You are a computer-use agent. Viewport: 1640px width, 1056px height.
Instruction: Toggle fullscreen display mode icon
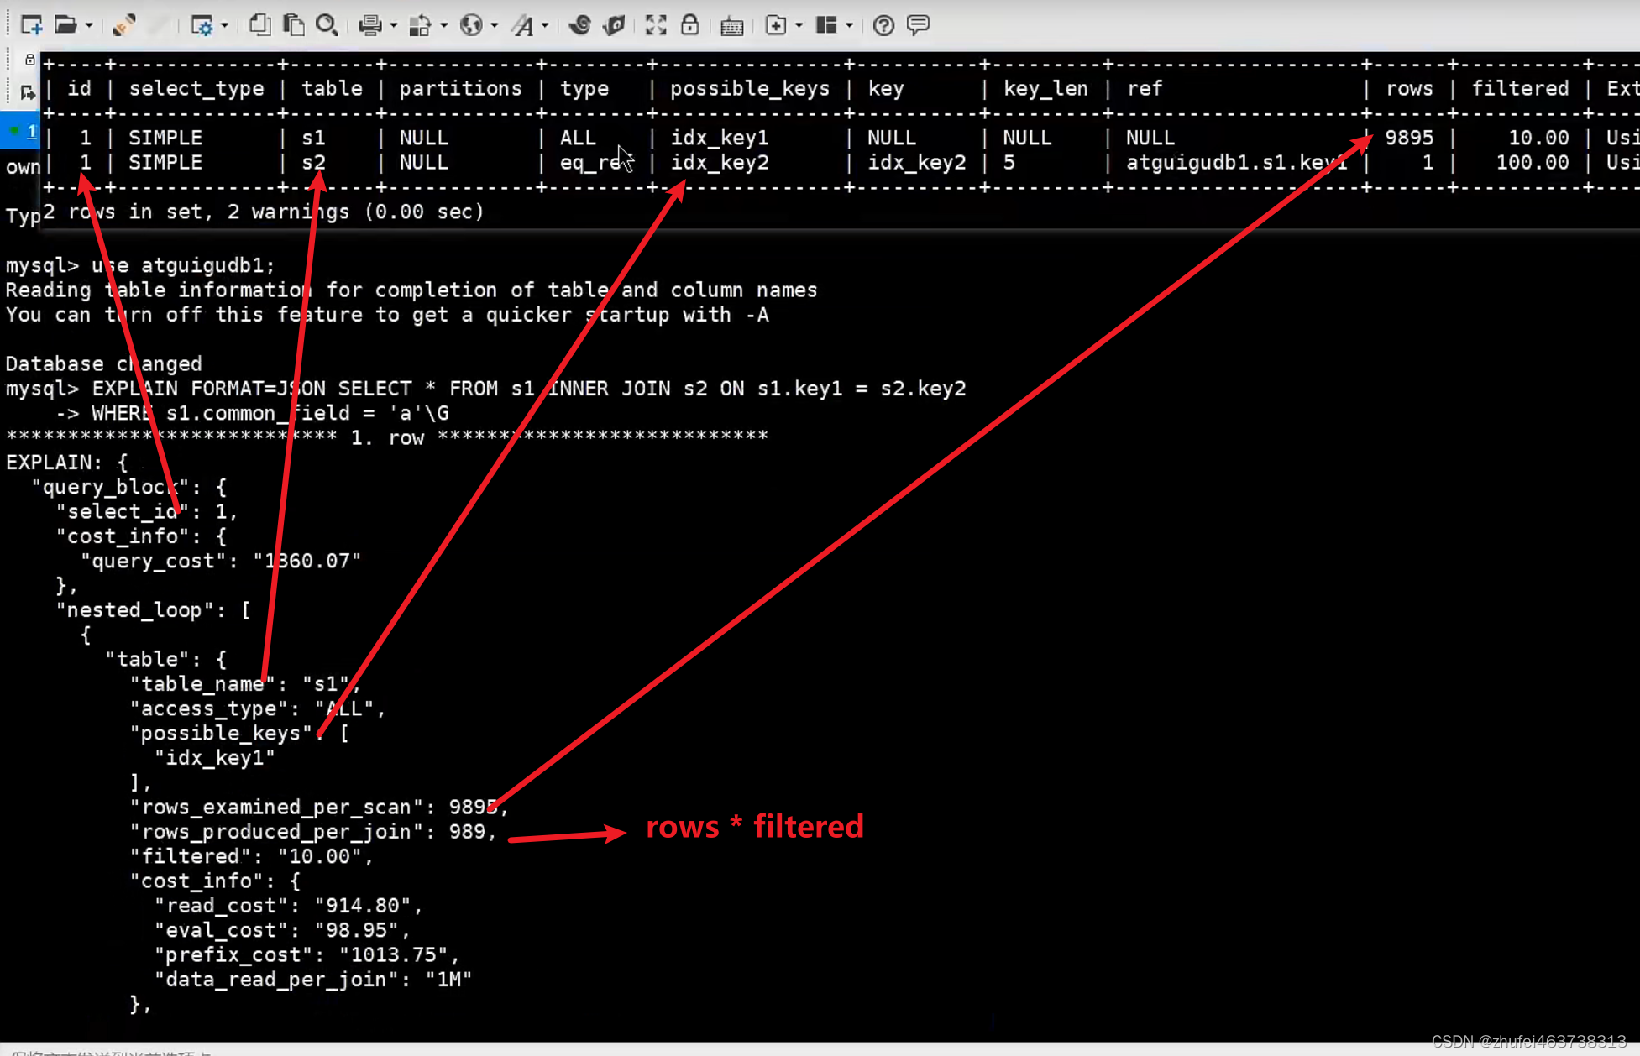pyautogui.click(x=655, y=24)
